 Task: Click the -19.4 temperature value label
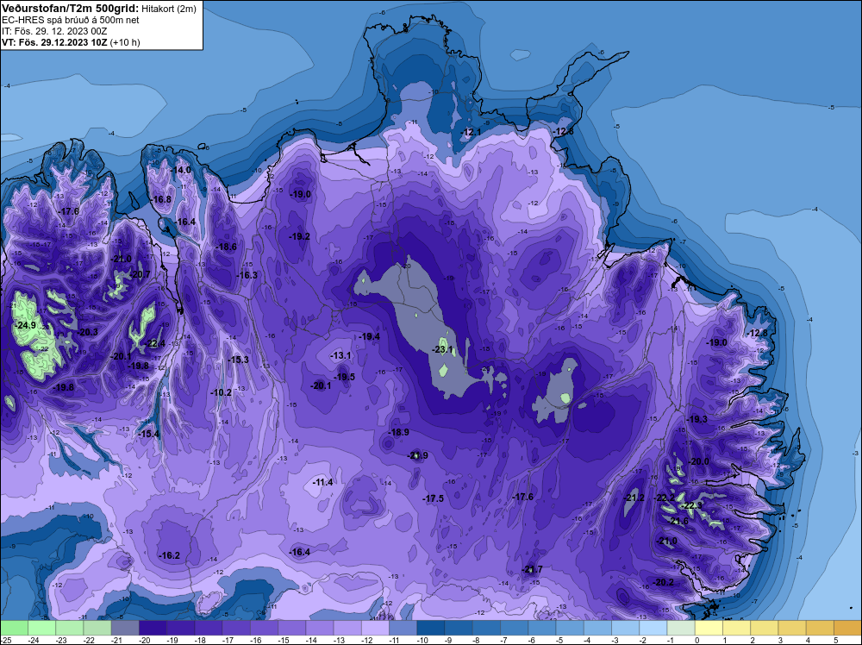(x=370, y=336)
